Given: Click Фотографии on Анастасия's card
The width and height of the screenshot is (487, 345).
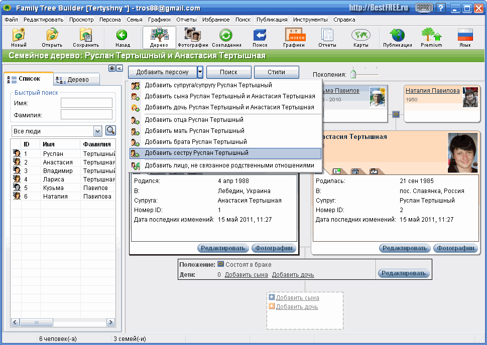Looking at the screenshot, I should (456, 248).
